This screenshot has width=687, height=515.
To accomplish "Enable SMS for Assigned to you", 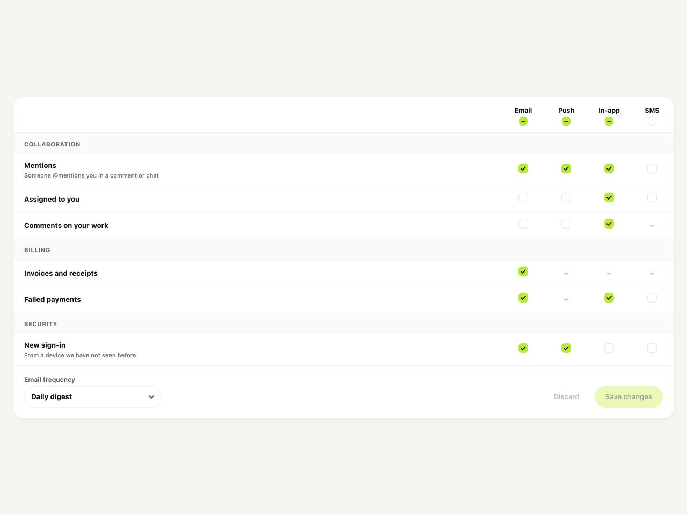I will pyautogui.click(x=652, y=197).
